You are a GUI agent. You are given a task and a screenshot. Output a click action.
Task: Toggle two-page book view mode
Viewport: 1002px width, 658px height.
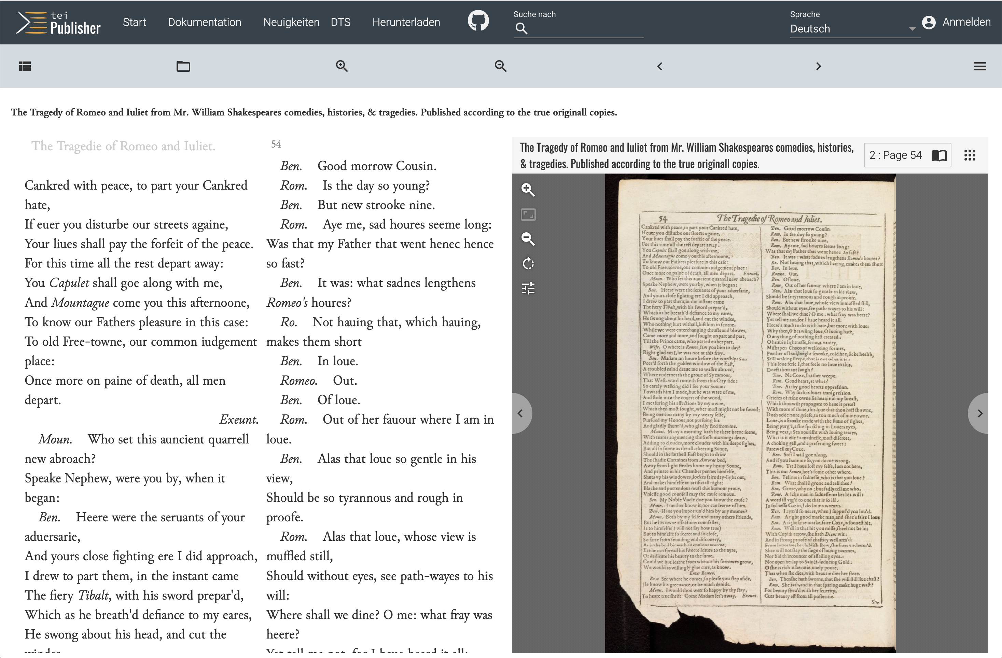point(939,155)
